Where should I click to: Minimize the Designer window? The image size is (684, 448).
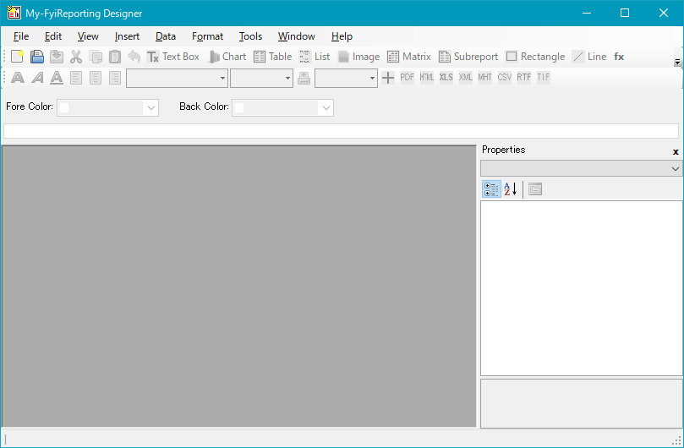587,13
